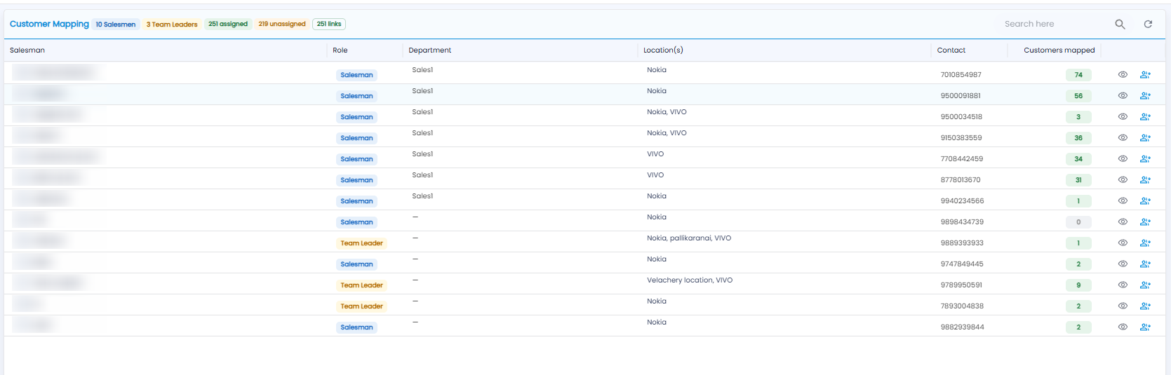Click the Search here input field

(x=1052, y=24)
